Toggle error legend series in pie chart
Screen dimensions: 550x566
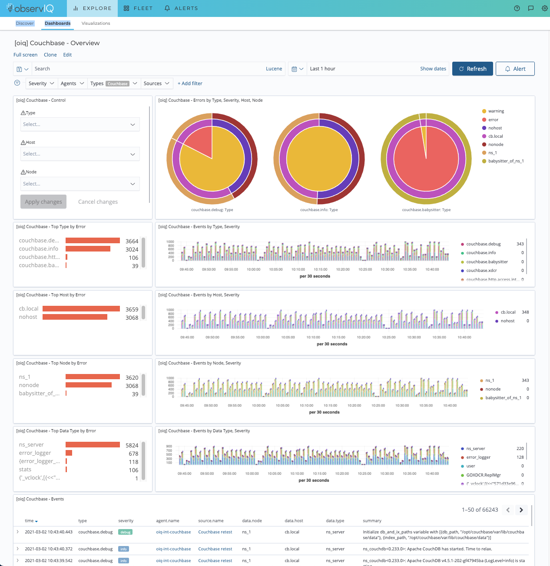pos(490,120)
